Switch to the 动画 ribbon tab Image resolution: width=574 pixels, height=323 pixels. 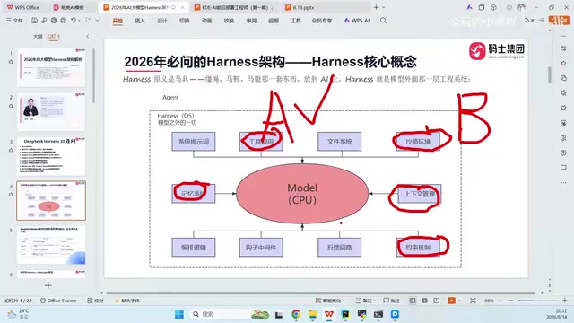(207, 21)
